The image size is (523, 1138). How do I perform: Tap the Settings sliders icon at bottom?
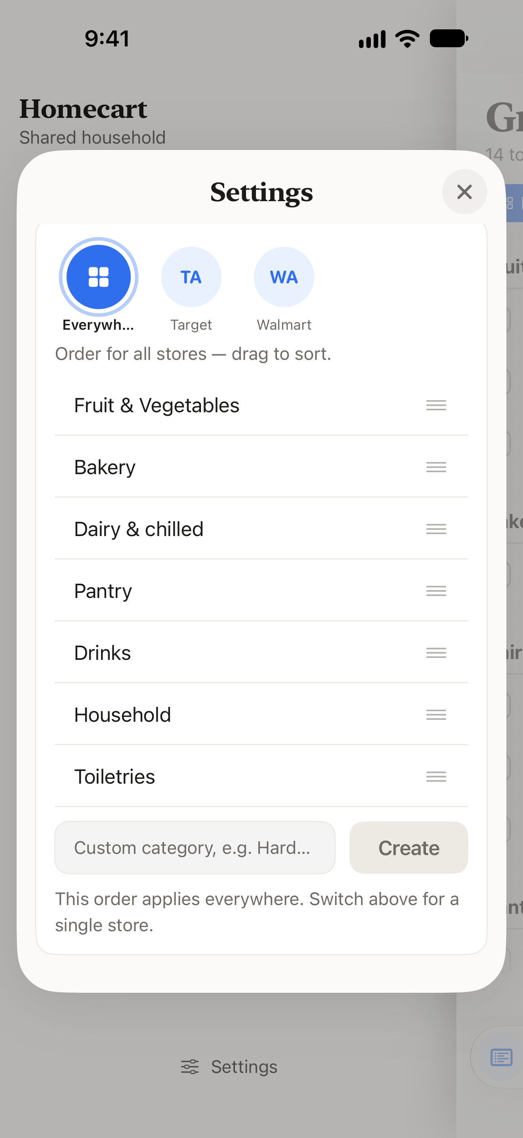click(x=190, y=1067)
